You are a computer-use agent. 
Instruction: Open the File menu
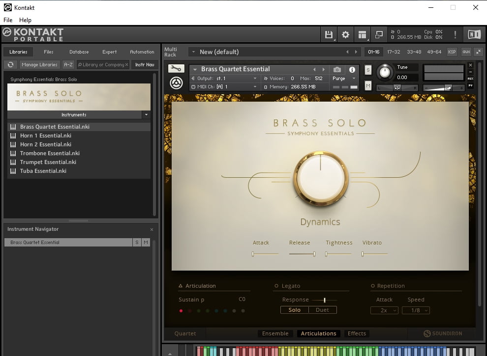point(8,20)
